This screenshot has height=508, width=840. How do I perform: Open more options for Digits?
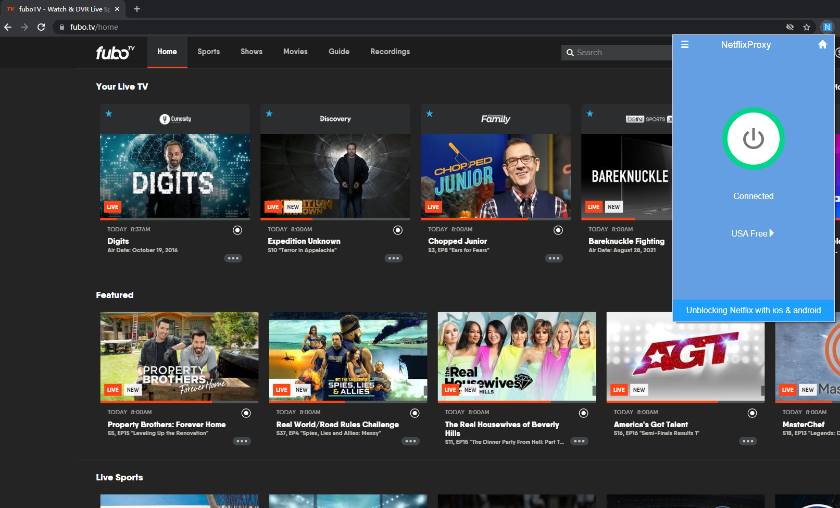pos(233,258)
